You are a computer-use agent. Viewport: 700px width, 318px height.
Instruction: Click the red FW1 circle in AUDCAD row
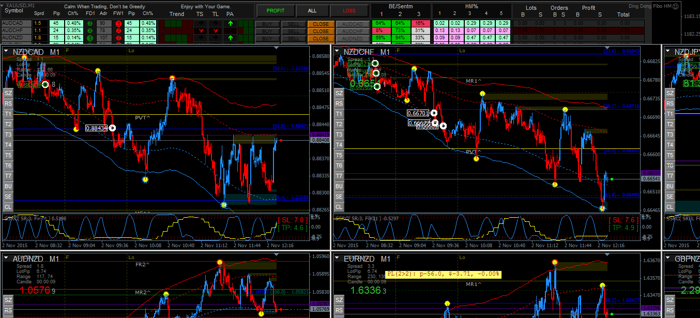pyautogui.click(x=118, y=23)
